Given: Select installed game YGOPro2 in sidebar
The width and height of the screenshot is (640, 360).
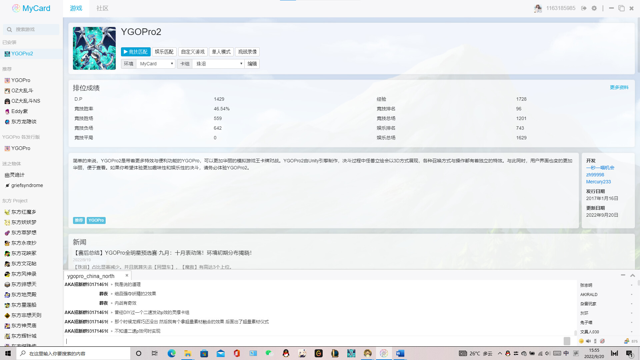Looking at the screenshot, I should click(31, 54).
